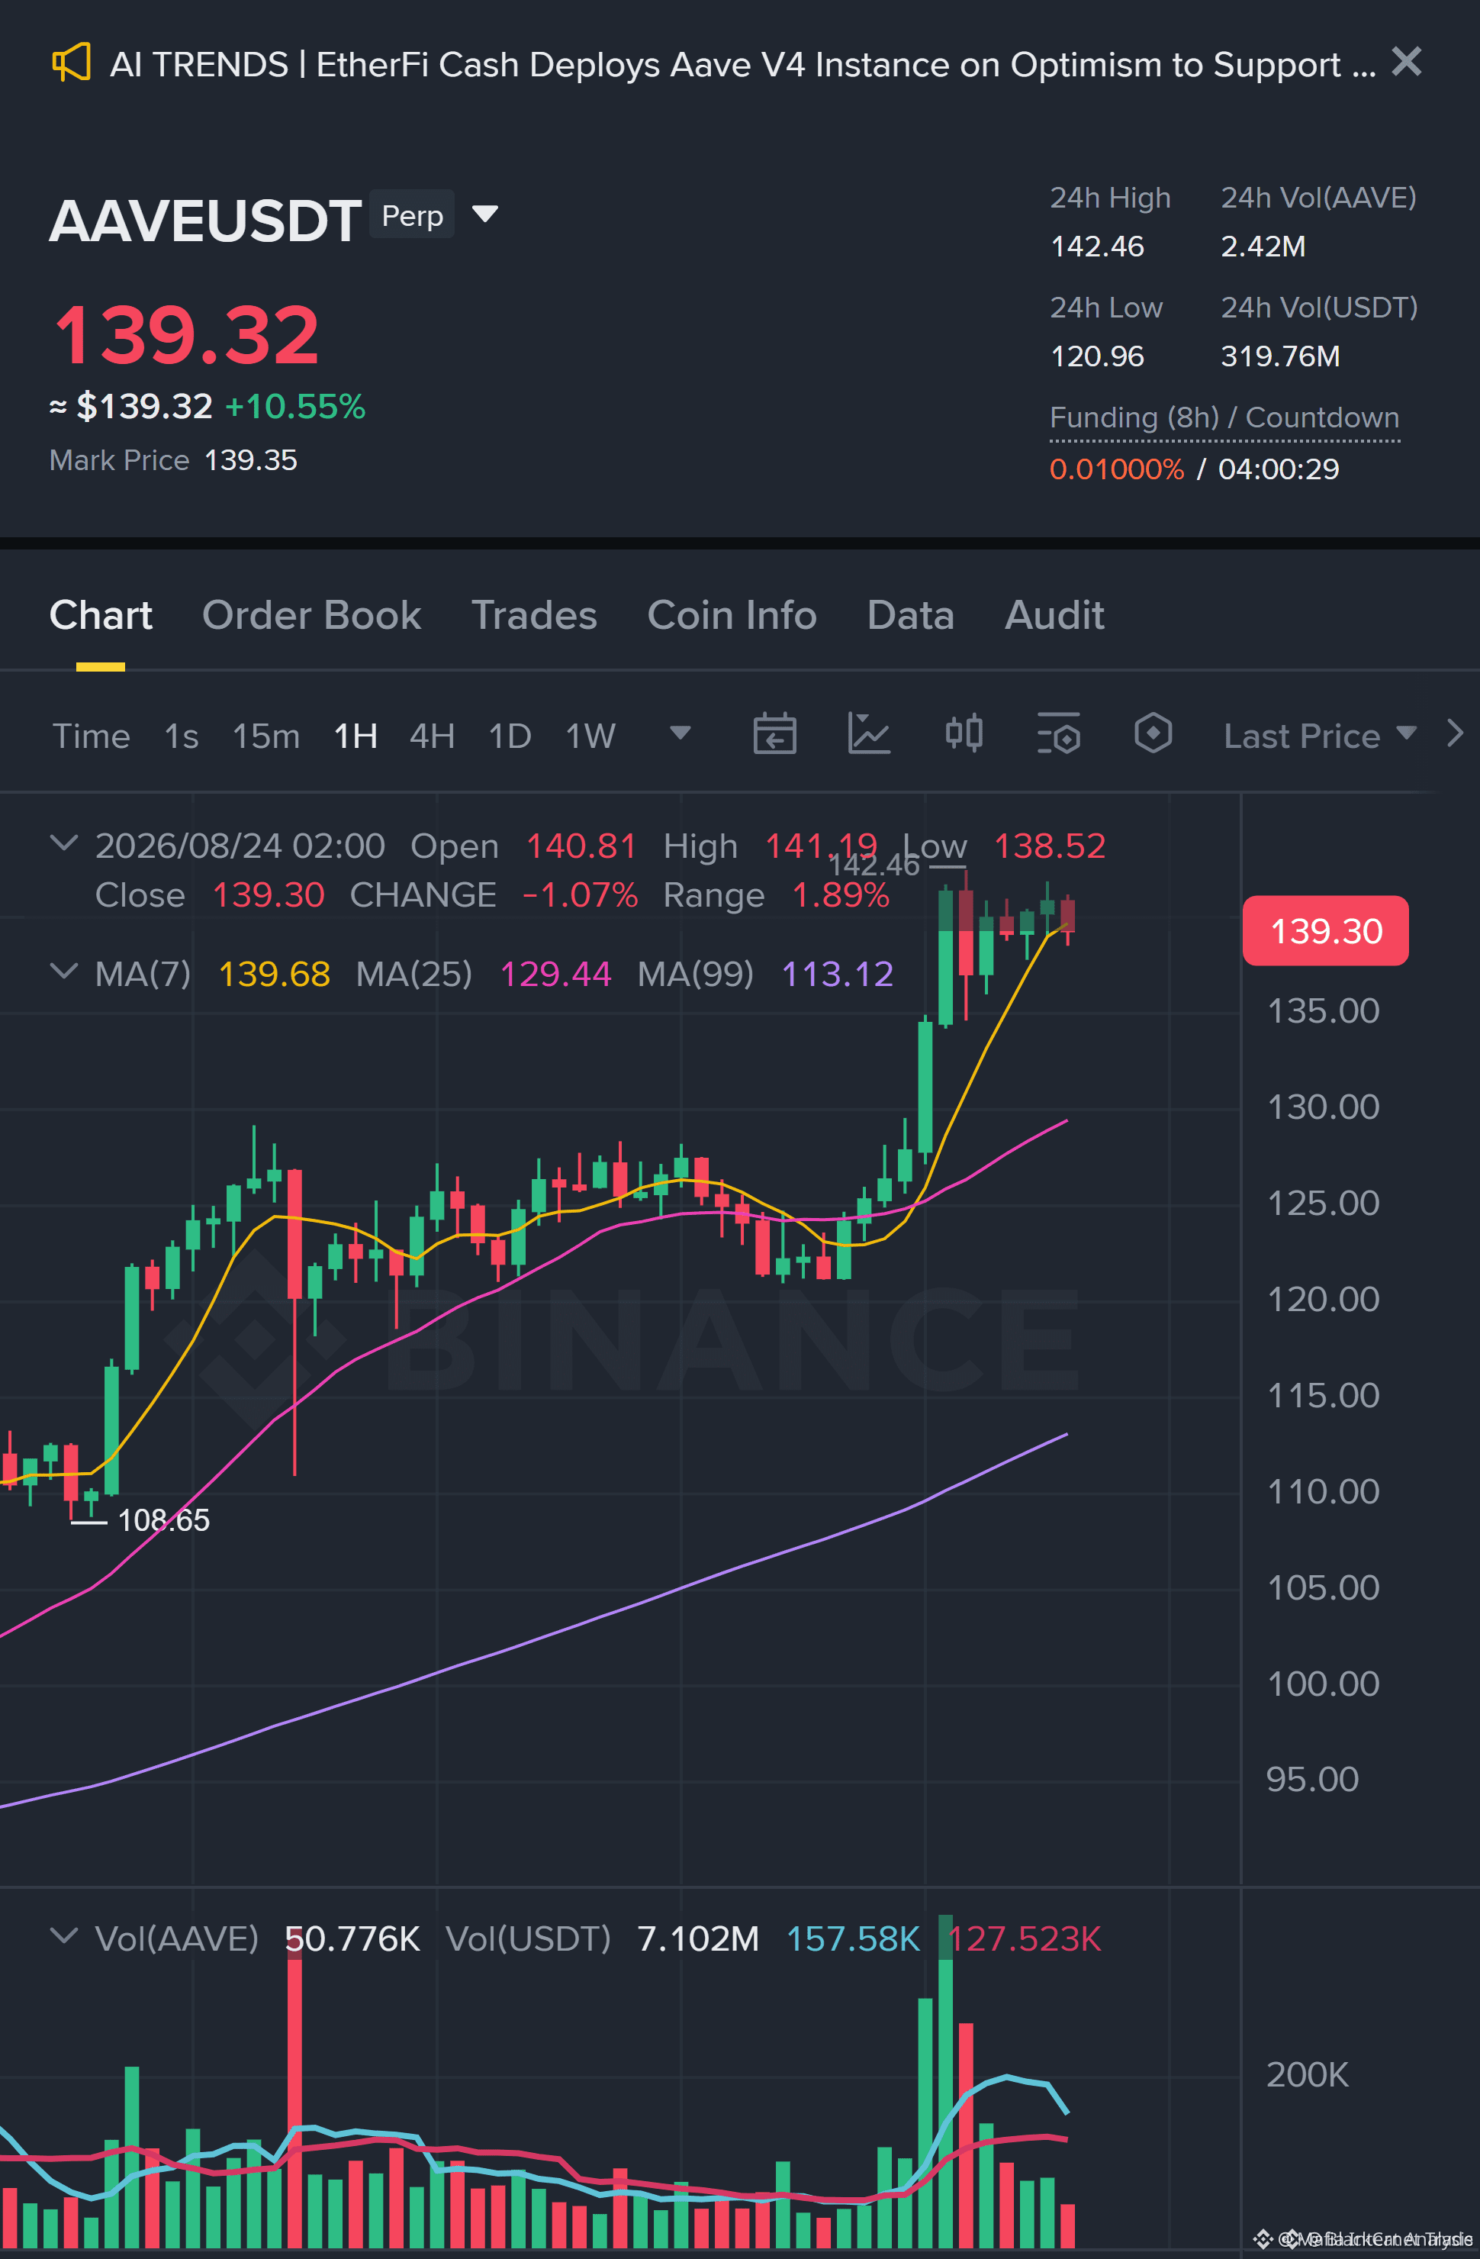Select the 1s interval
The height and width of the screenshot is (2259, 1480).
(x=182, y=736)
